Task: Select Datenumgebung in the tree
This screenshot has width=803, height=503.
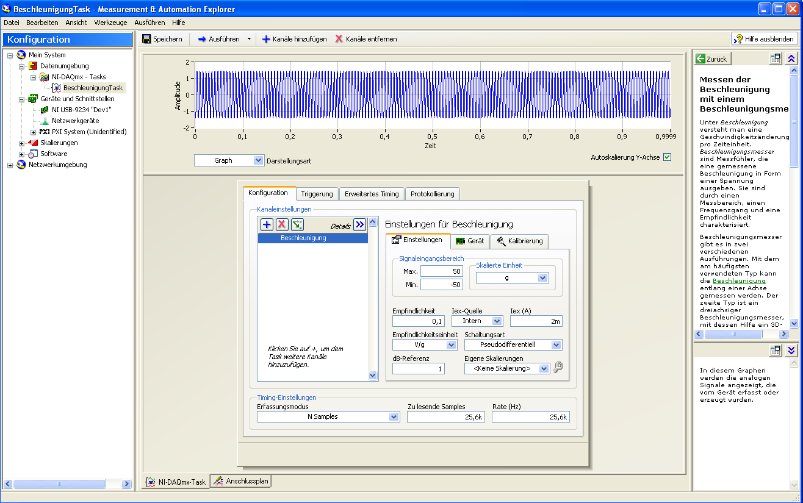Action: click(x=64, y=66)
